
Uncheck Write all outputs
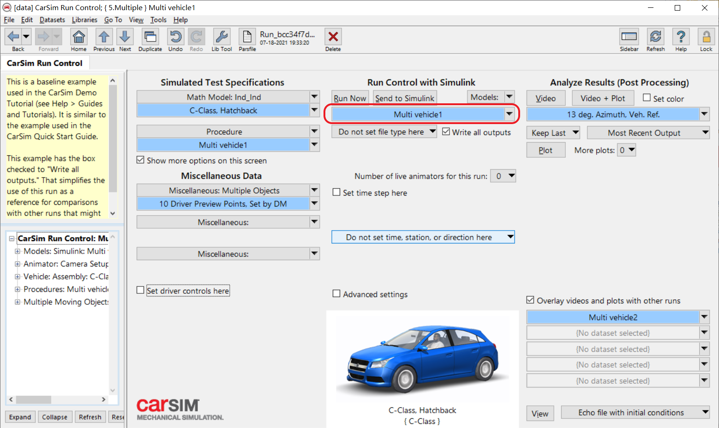446,131
